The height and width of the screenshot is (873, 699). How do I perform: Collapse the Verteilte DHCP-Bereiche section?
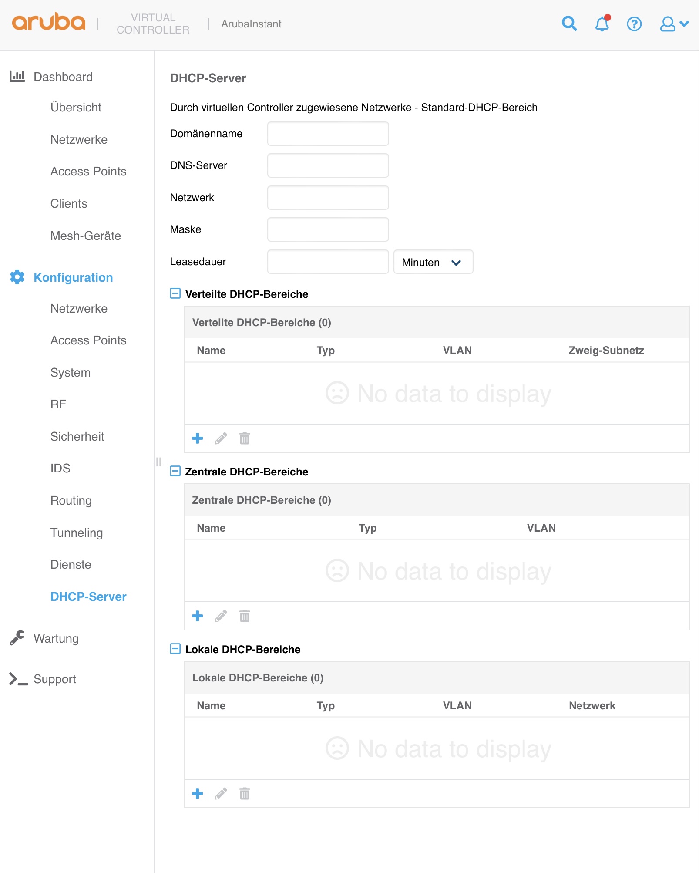point(175,293)
